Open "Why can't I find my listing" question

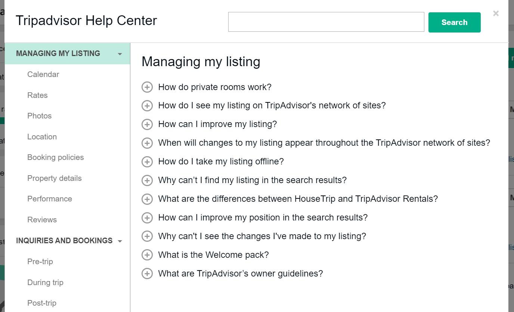point(252,180)
